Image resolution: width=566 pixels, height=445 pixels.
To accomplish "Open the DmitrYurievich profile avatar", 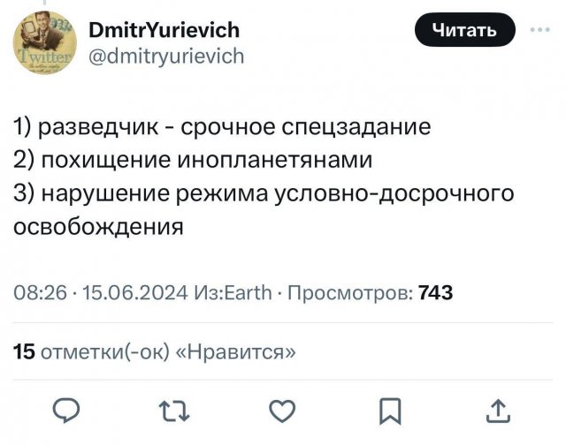I will pos(45,41).
